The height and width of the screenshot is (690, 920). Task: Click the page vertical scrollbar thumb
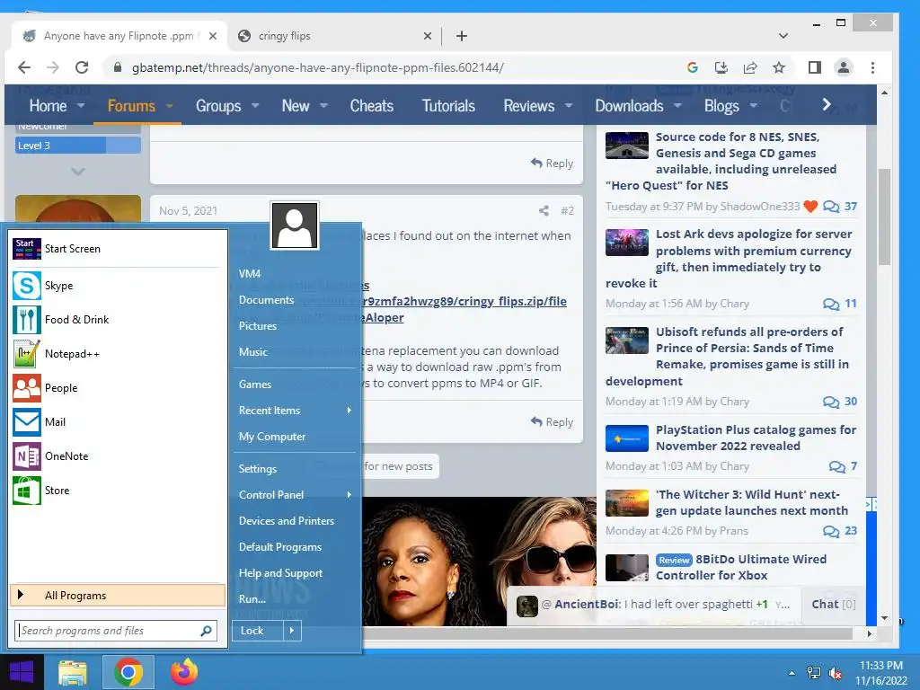[x=884, y=217]
